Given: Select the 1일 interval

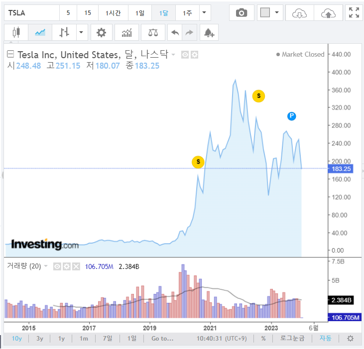Looking at the screenshot, I should tap(140, 13).
